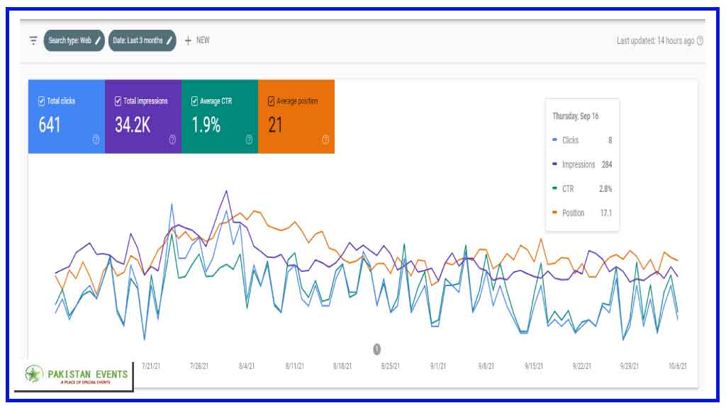726x408 pixels.
Task: Open help icon on Total clicks card
Action: click(96, 140)
